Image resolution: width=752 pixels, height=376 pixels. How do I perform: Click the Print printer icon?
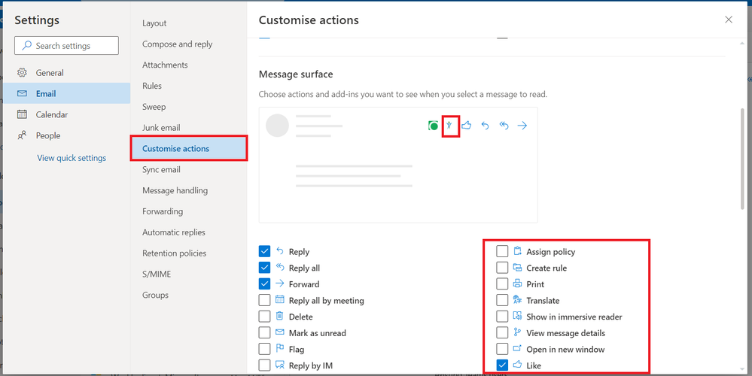pyautogui.click(x=517, y=284)
